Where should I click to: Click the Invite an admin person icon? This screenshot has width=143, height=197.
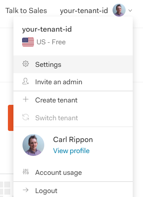(x=26, y=81)
